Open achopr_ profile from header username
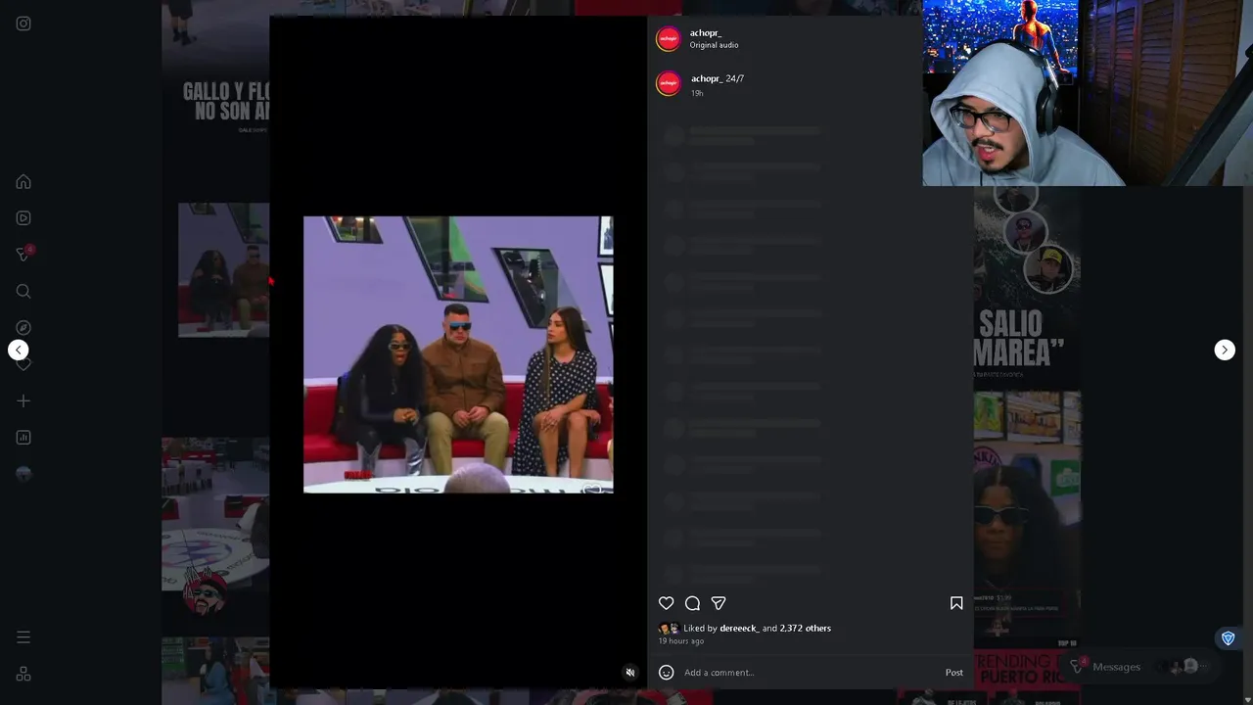 [706, 33]
